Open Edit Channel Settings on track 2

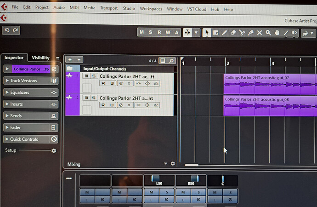tap(121, 105)
